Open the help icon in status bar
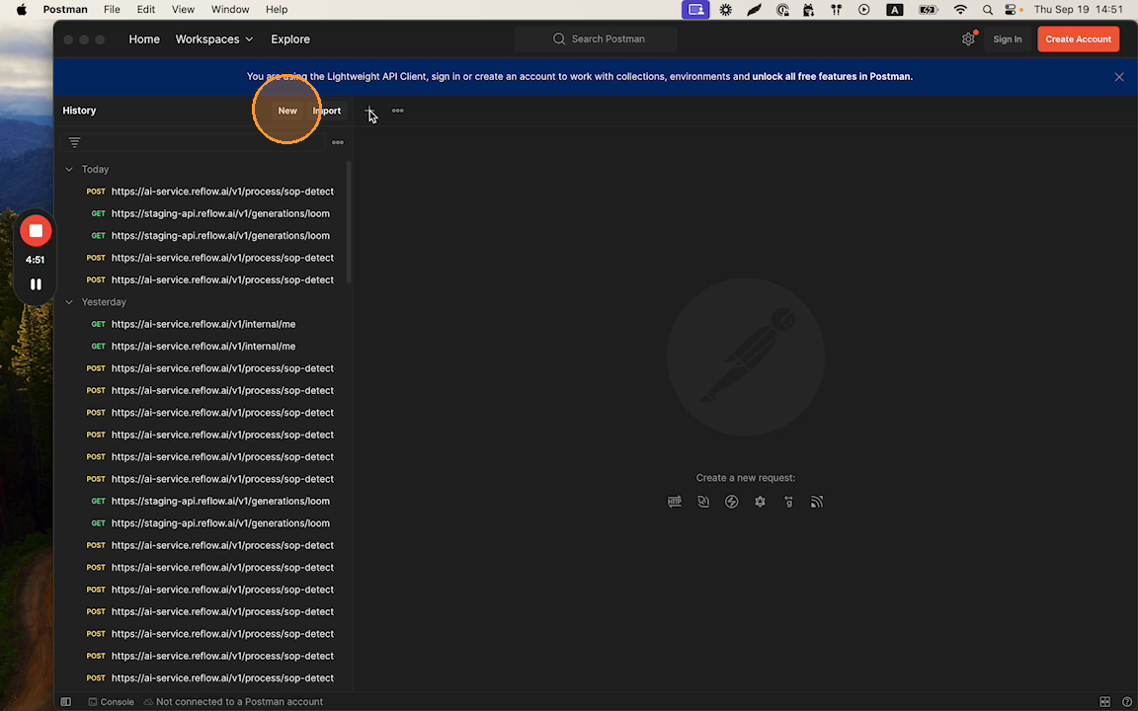The height and width of the screenshot is (711, 1138). pos(1126,701)
